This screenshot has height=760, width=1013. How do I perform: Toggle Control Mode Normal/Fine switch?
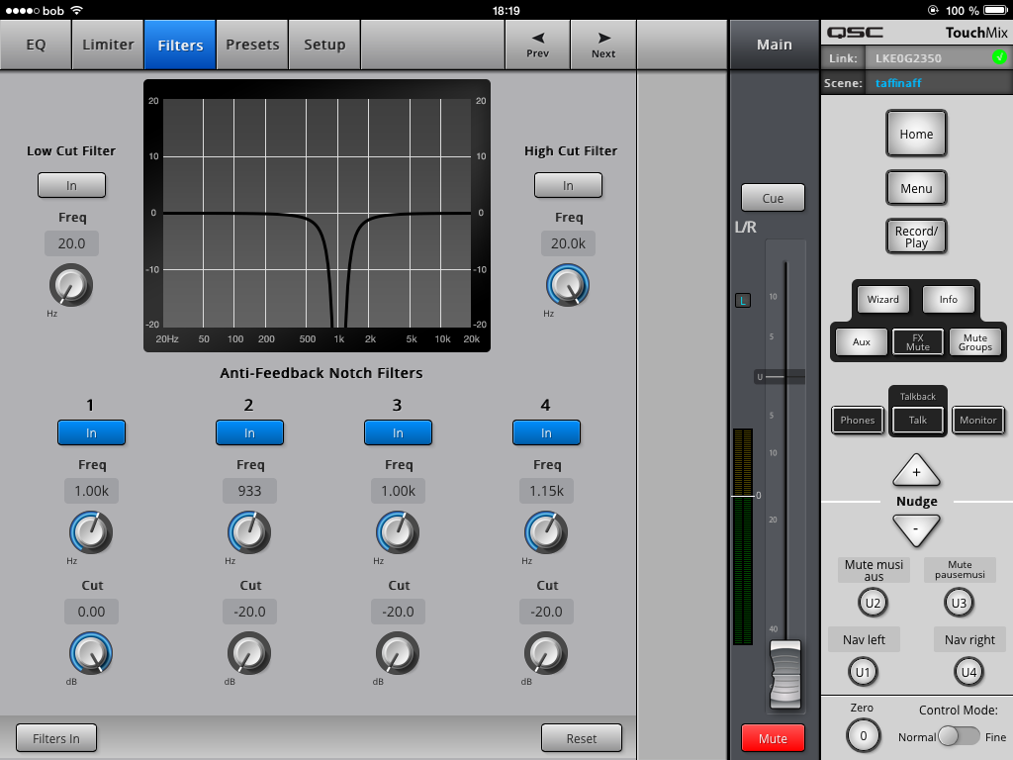click(959, 736)
